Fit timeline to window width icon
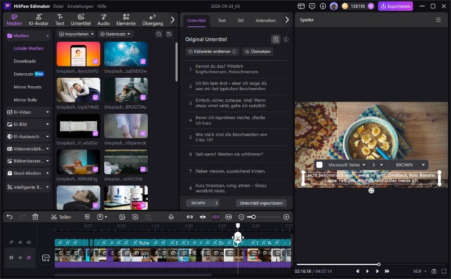 click(229, 217)
